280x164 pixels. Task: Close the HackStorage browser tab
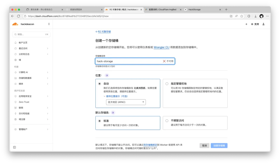click(x=220, y=10)
